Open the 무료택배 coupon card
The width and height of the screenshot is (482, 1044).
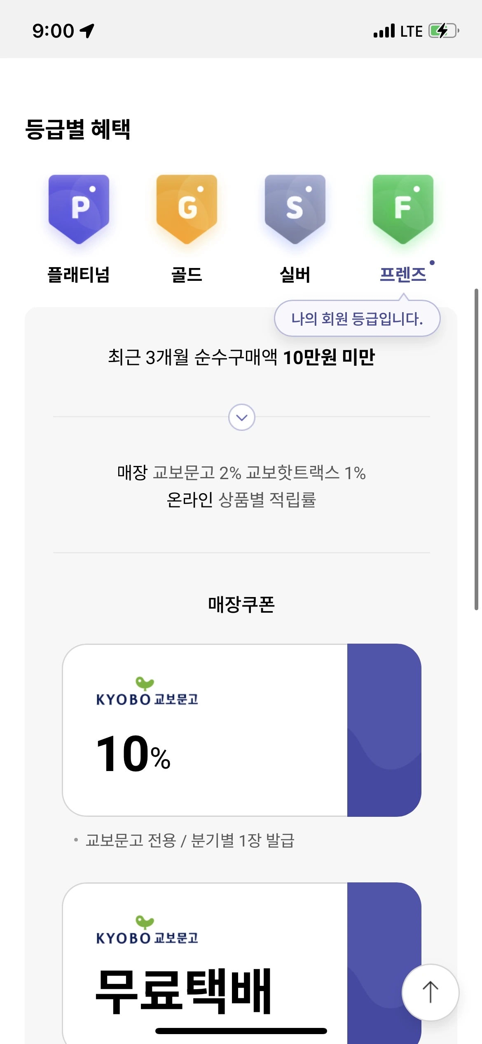(241, 963)
